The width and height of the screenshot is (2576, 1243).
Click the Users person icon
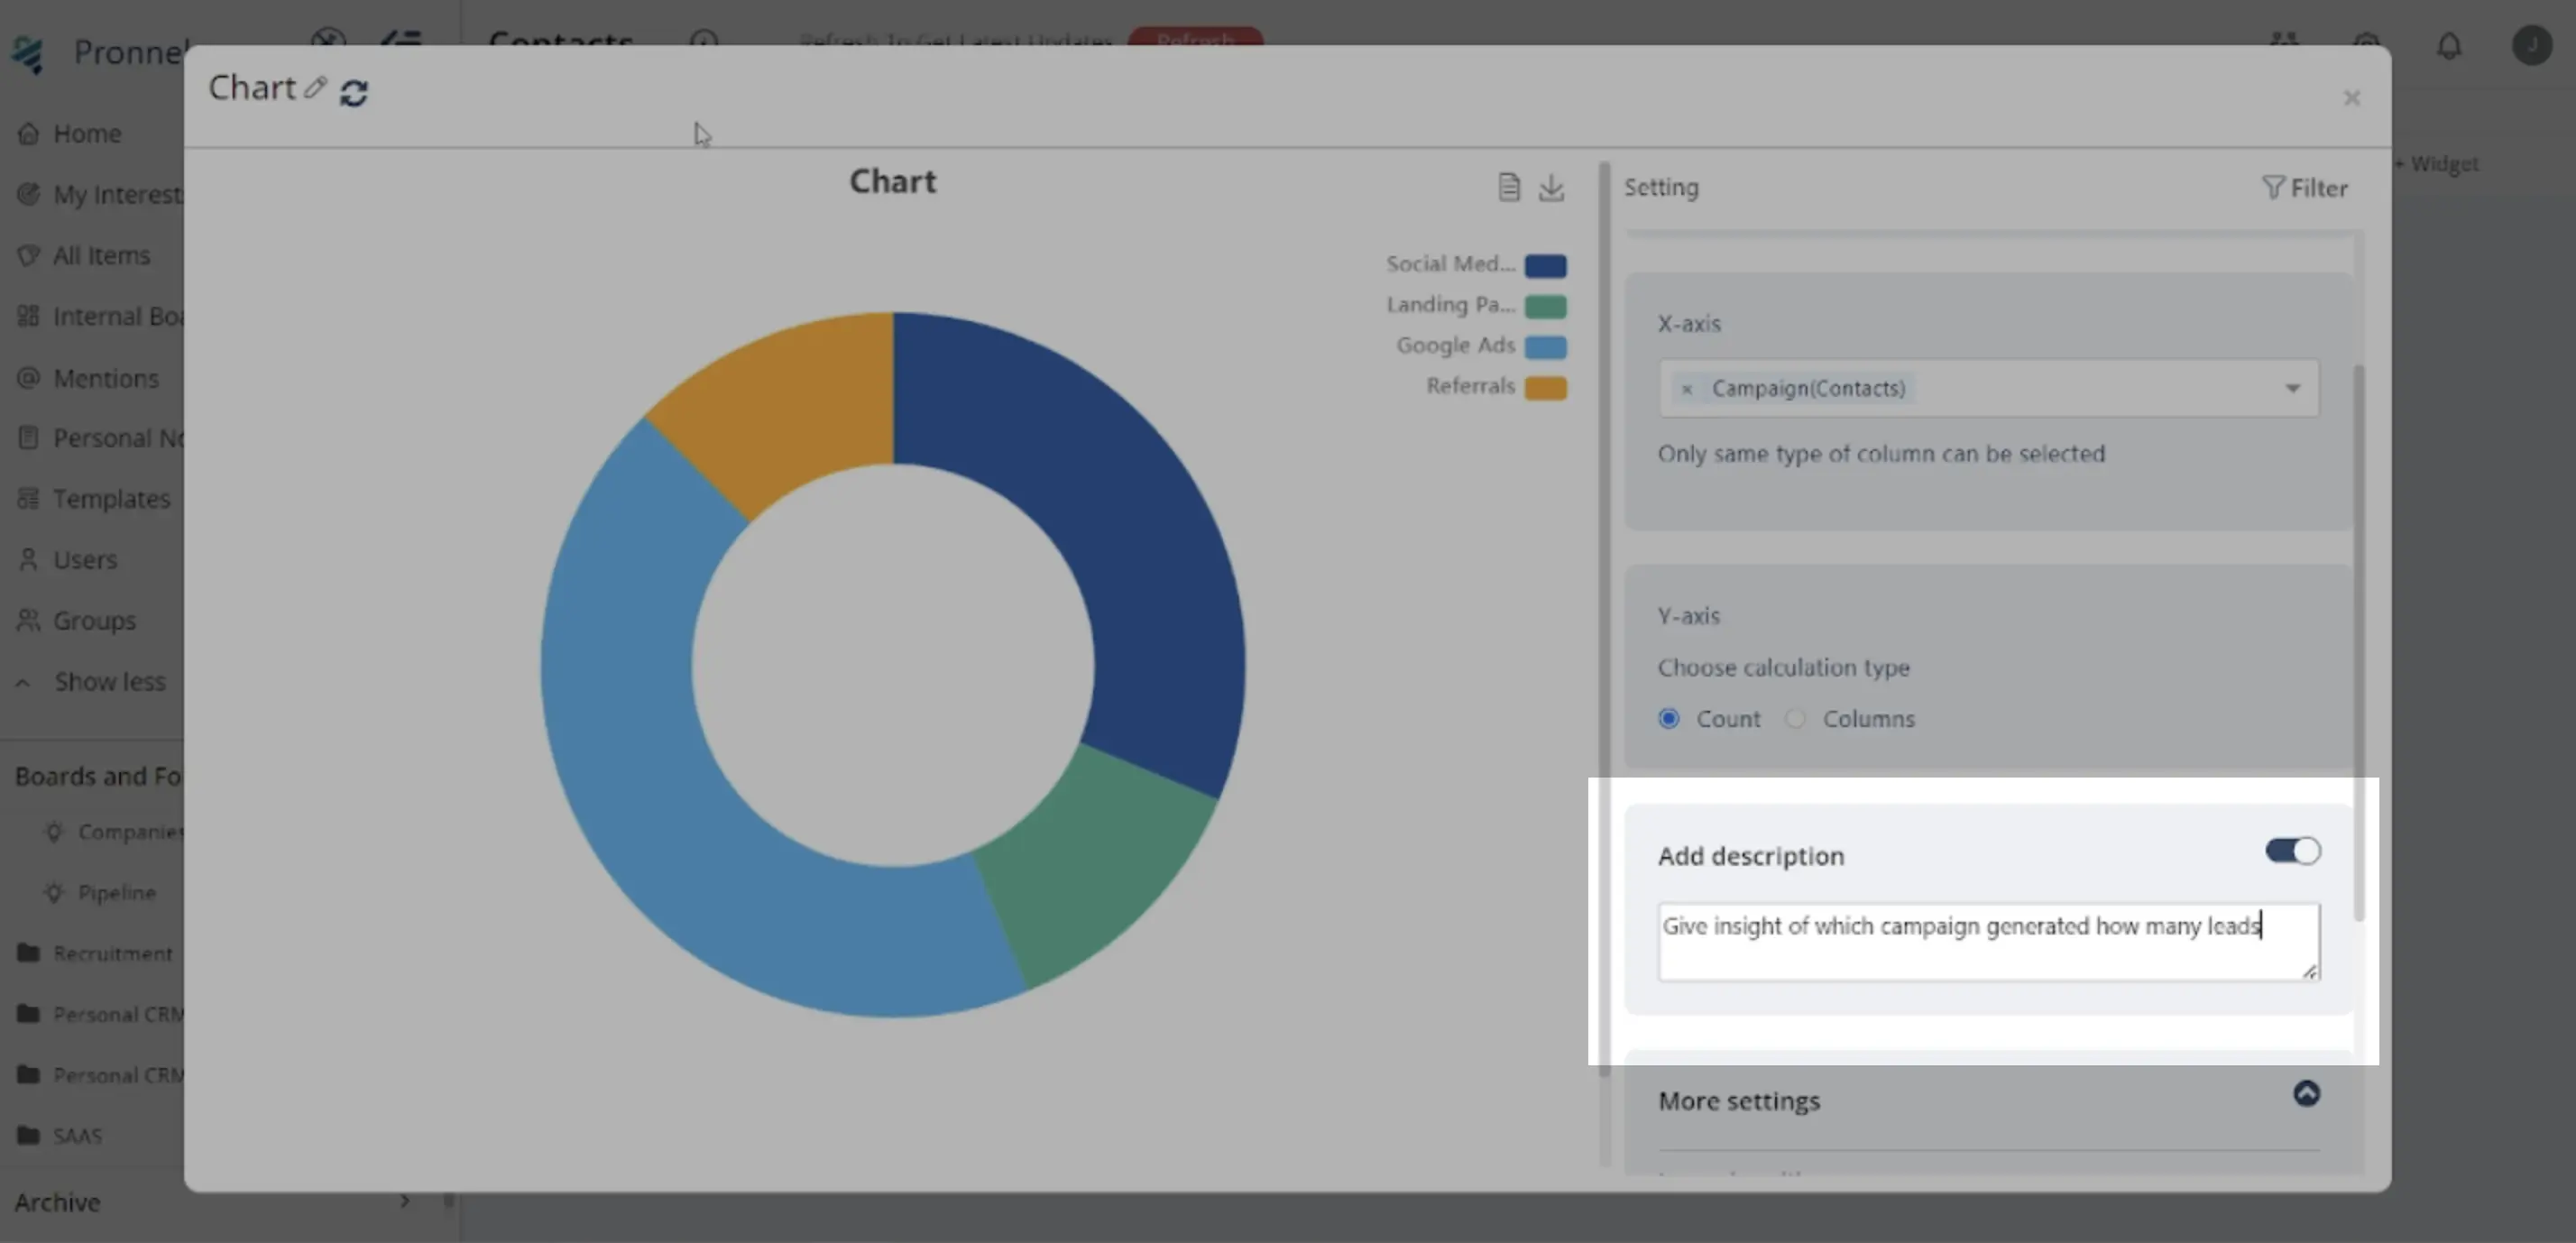(x=29, y=559)
